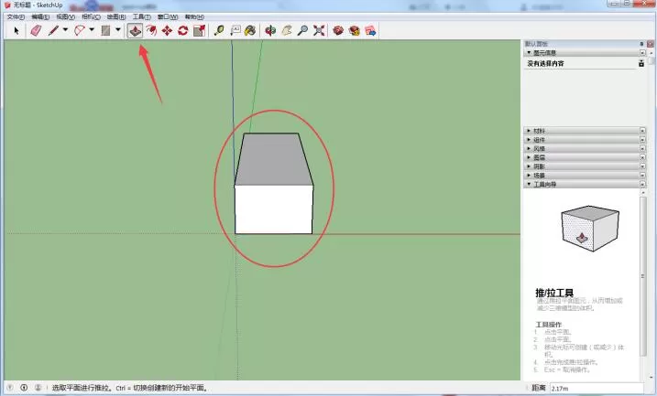The image size is (657, 396).
Task: Open the Line tool dropdown arrow
Action: [x=65, y=29]
